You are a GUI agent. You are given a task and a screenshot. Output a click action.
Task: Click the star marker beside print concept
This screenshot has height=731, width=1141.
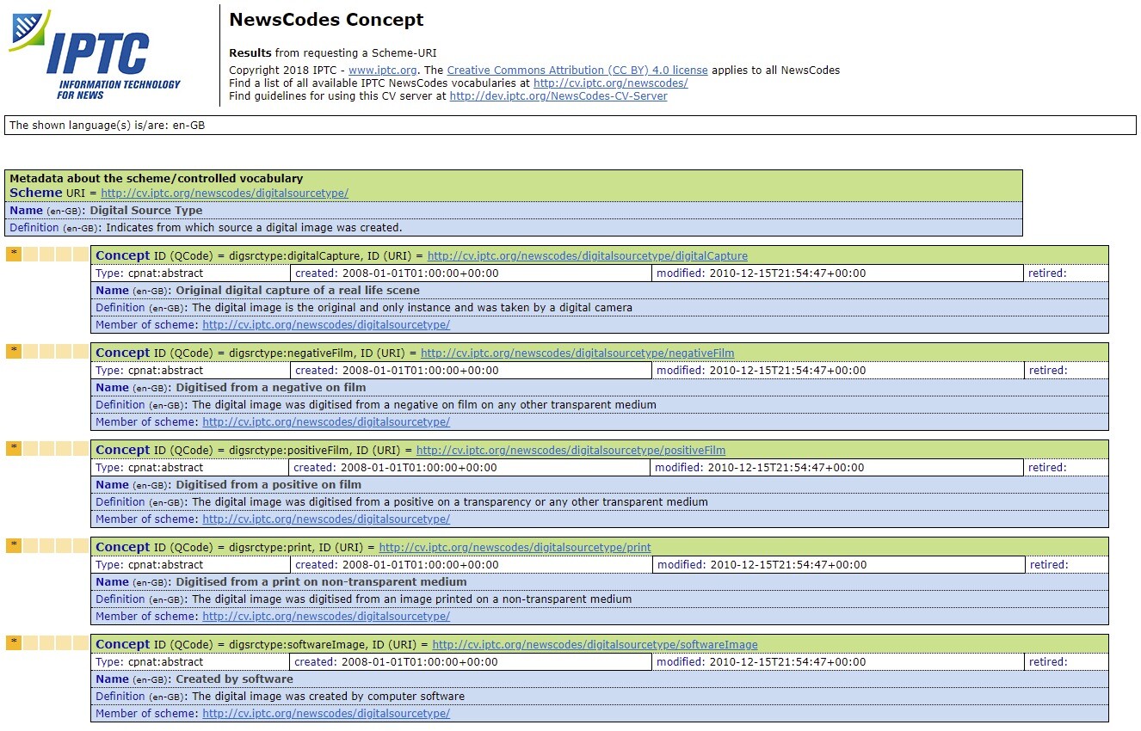tap(14, 545)
